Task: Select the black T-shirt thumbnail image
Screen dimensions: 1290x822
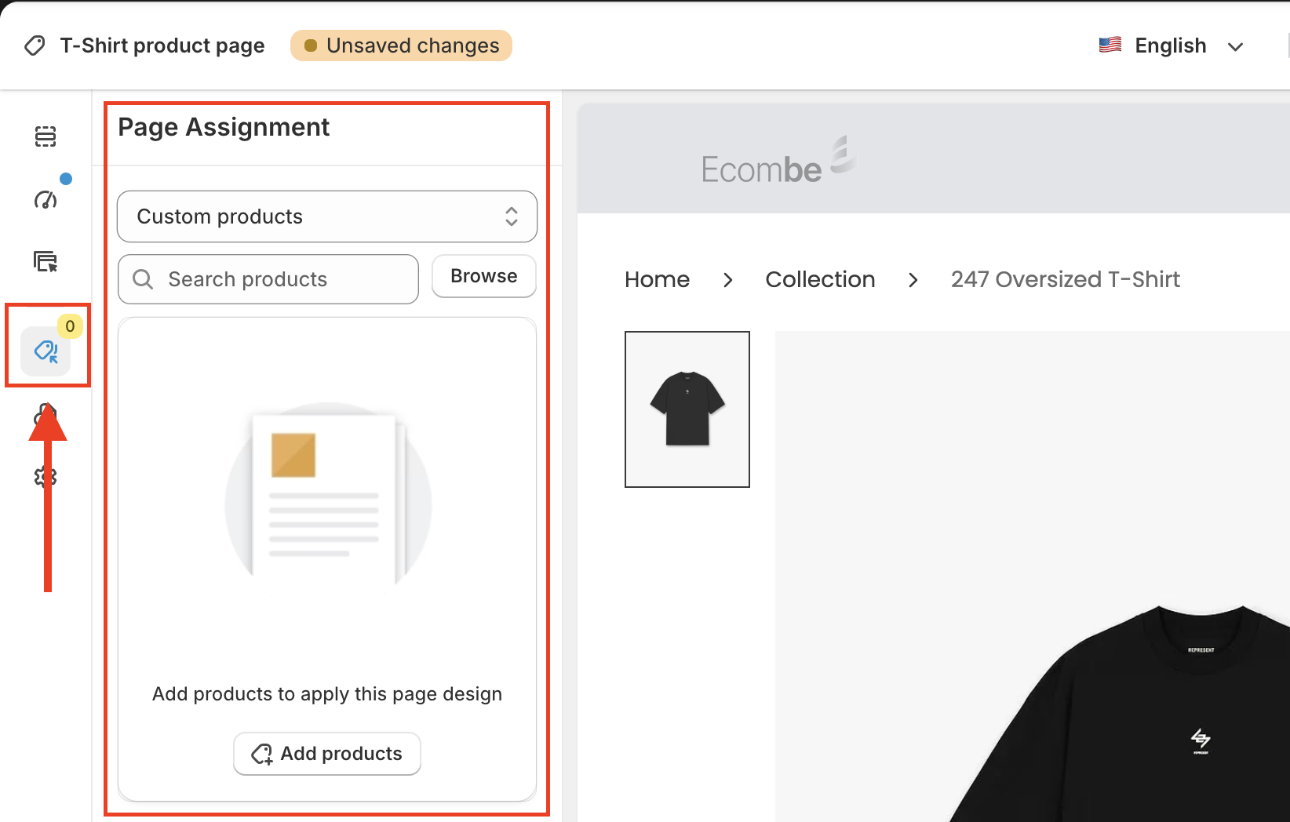Action: tap(687, 409)
